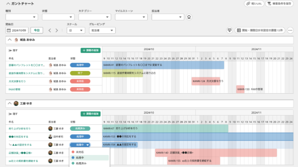Screen dimensions: 298x167
Task: Click 工藤 ゆき avatar on 売り上げ分析 row
Action: (x=50, y=128)
